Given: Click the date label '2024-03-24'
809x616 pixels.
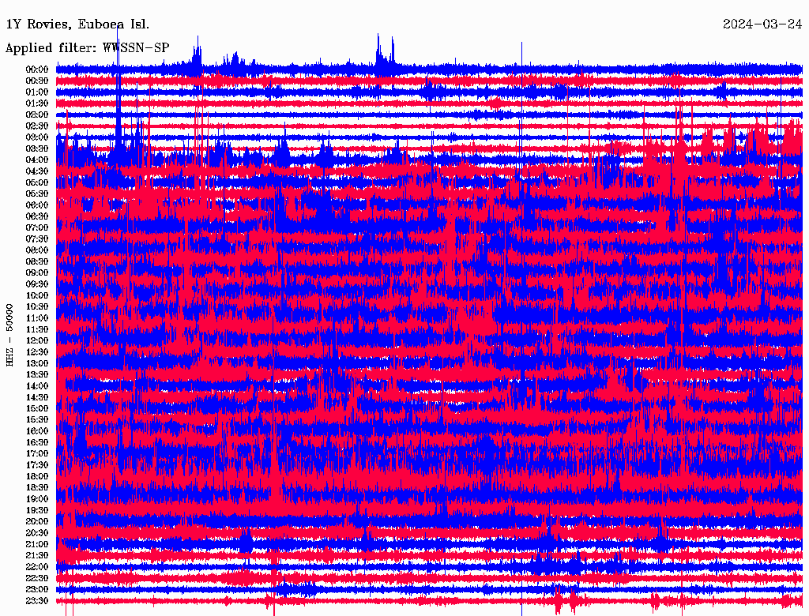Looking at the screenshot, I should coord(762,24).
